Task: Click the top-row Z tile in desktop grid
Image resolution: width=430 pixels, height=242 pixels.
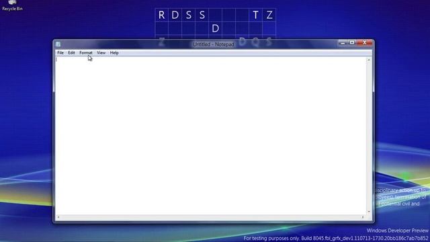Action: [x=269, y=15]
